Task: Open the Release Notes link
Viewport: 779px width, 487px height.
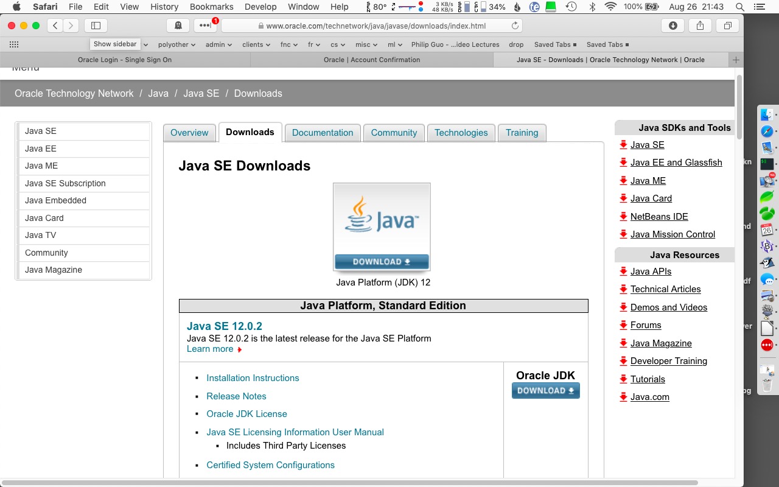Action: click(x=236, y=396)
